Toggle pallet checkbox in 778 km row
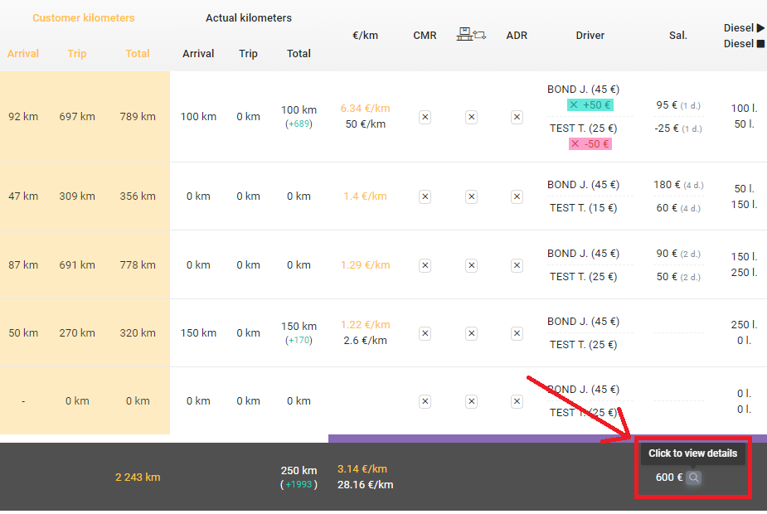 (x=471, y=265)
